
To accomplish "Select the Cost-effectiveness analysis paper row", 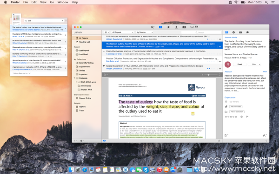I will (x=162, y=52).
